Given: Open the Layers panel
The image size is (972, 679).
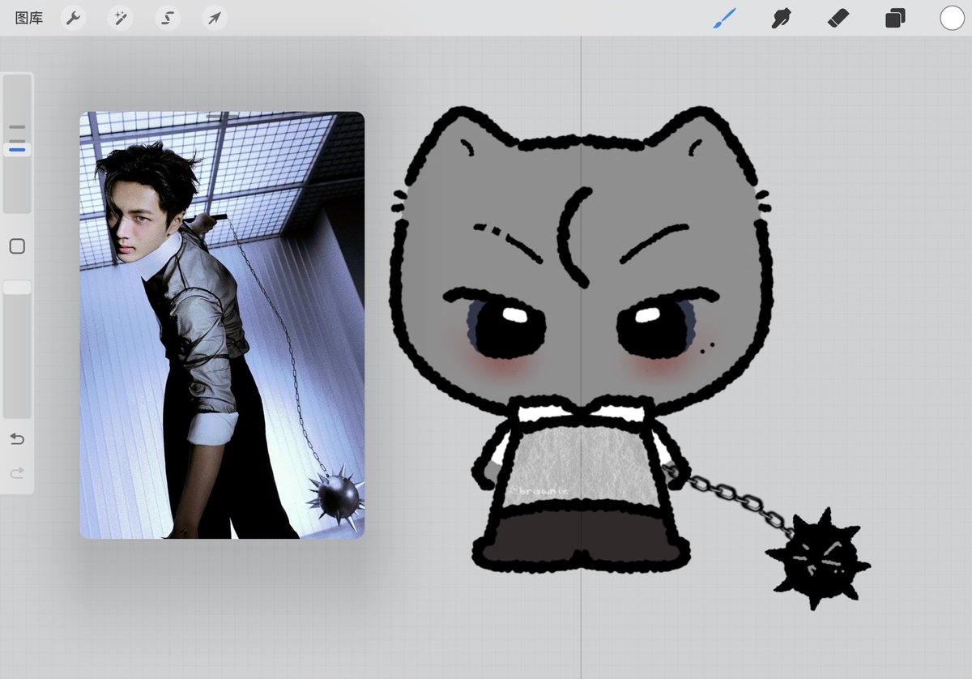Looking at the screenshot, I should click(x=895, y=18).
